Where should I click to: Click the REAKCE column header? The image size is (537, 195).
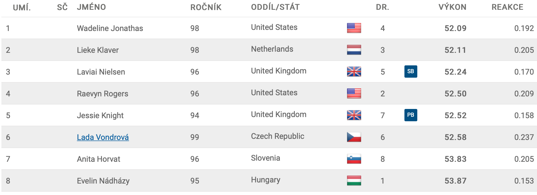507,7
